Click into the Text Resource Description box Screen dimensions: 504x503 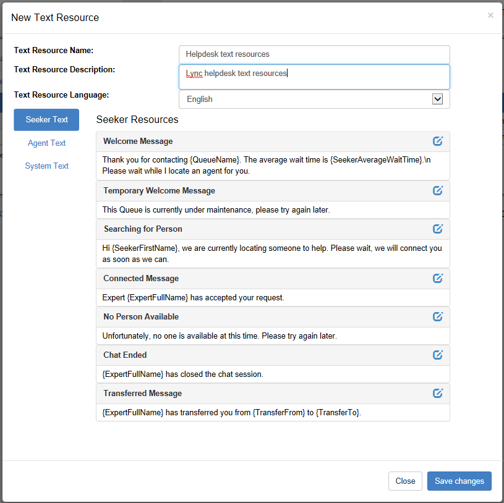pyautogui.click(x=314, y=77)
